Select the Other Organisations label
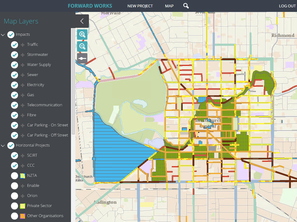The image size is (297, 222). tap(45, 216)
